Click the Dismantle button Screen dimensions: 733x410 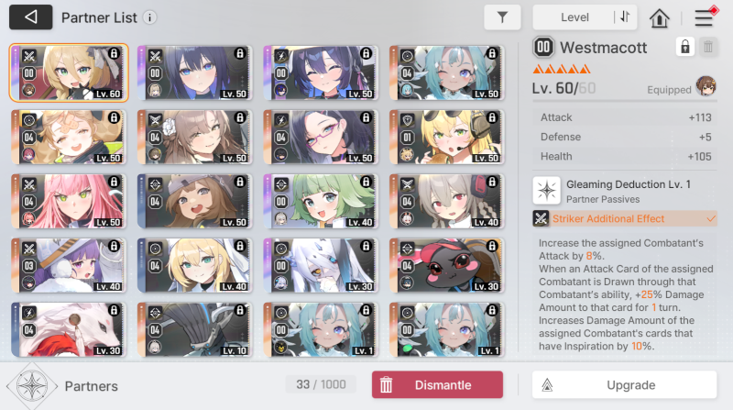437,384
